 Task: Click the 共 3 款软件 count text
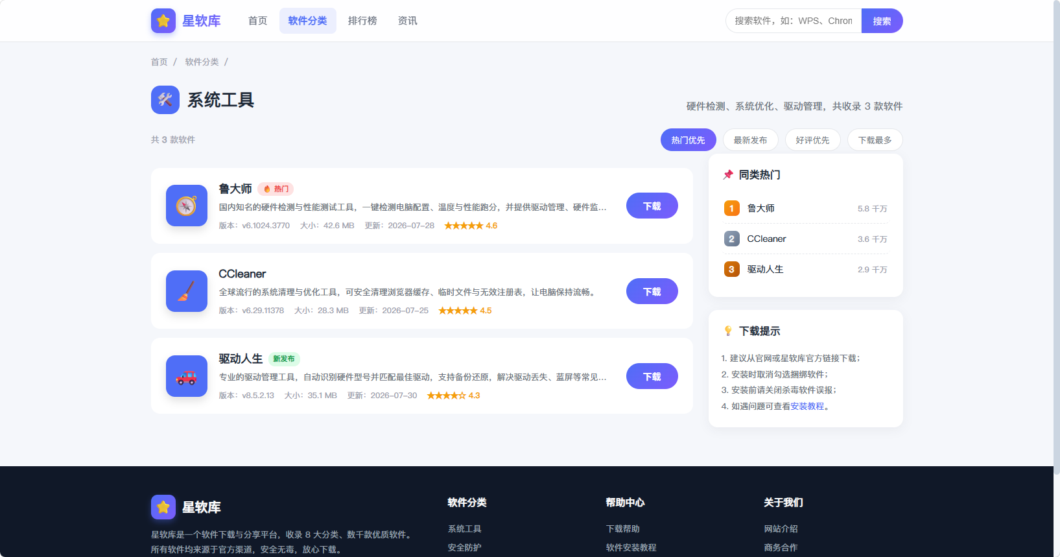(x=173, y=140)
